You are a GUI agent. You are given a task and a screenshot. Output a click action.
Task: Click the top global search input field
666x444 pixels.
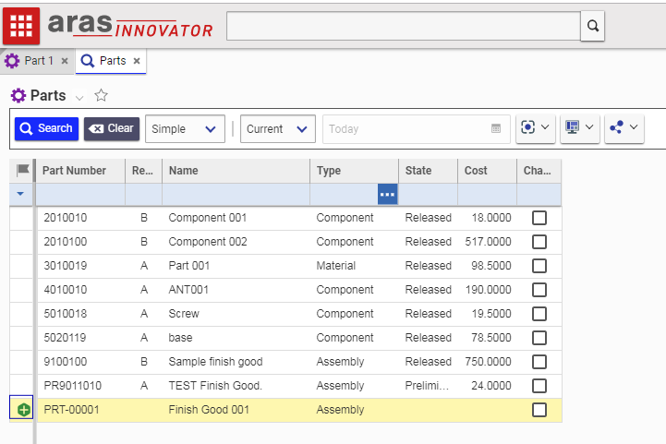point(403,26)
